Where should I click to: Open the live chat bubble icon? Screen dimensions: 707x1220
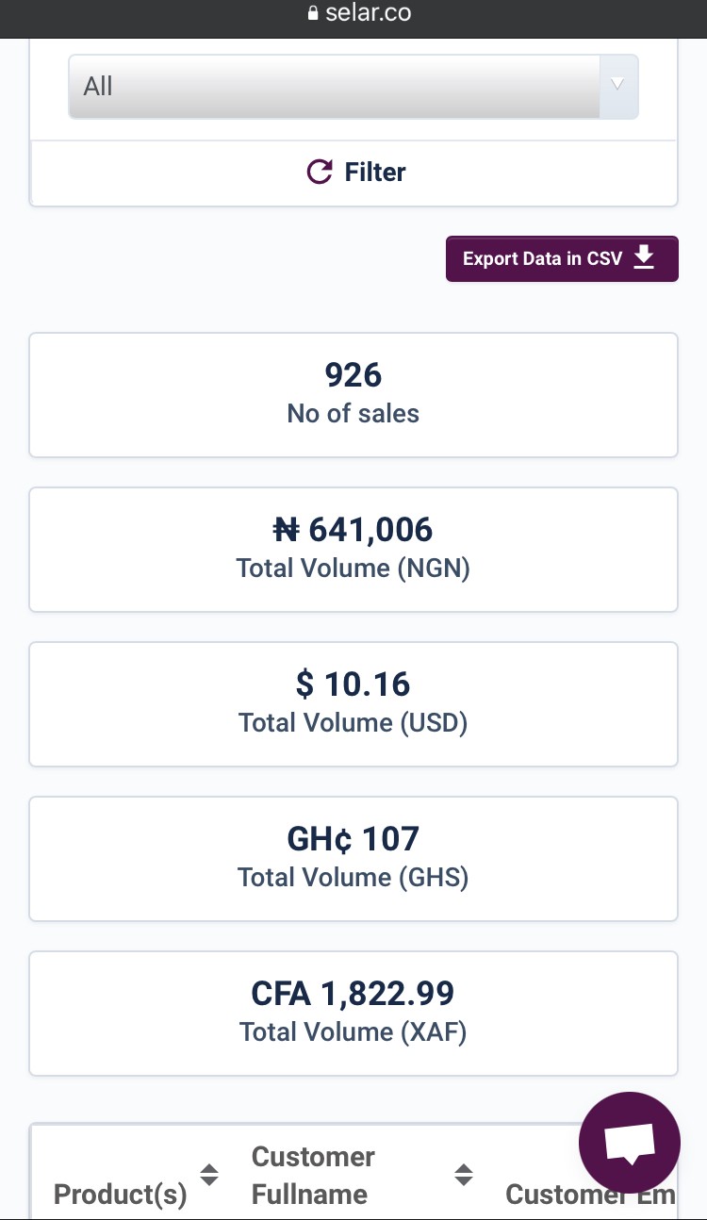tap(630, 1143)
